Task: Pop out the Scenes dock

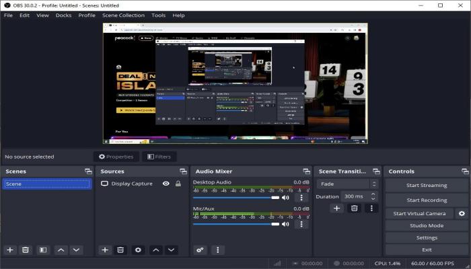Action: (88, 171)
